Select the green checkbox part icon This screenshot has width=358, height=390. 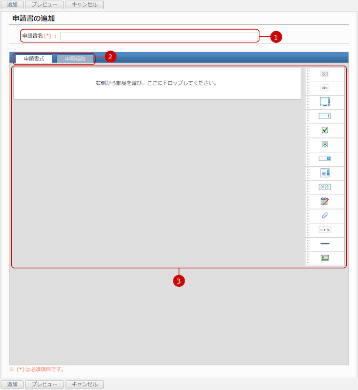pyautogui.click(x=325, y=130)
